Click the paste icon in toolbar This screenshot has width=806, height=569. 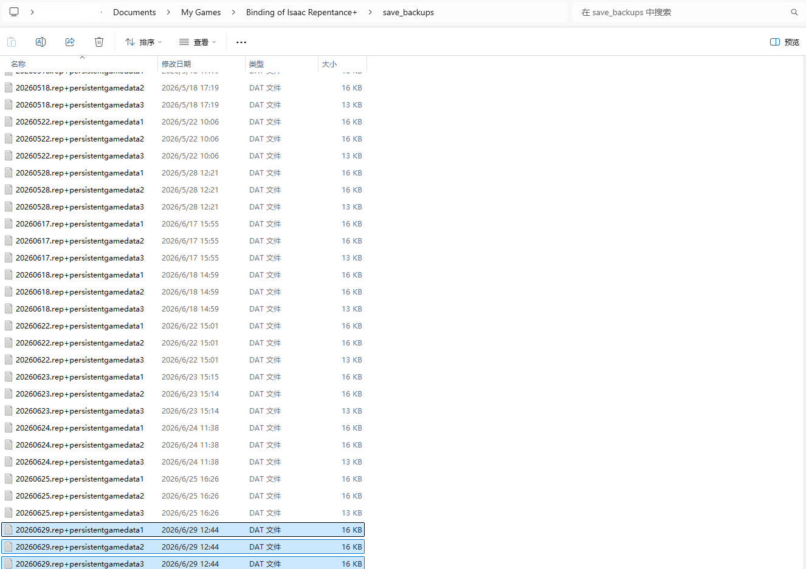point(12,42)
